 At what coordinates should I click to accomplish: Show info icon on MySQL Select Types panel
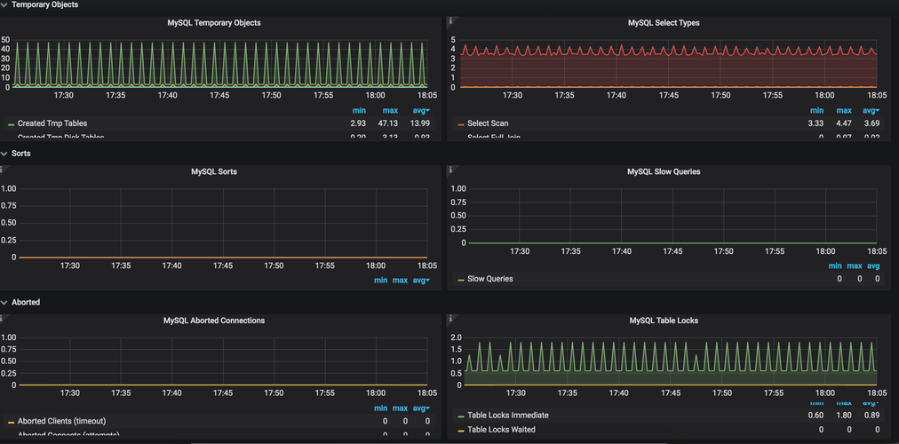coord(450,21)
